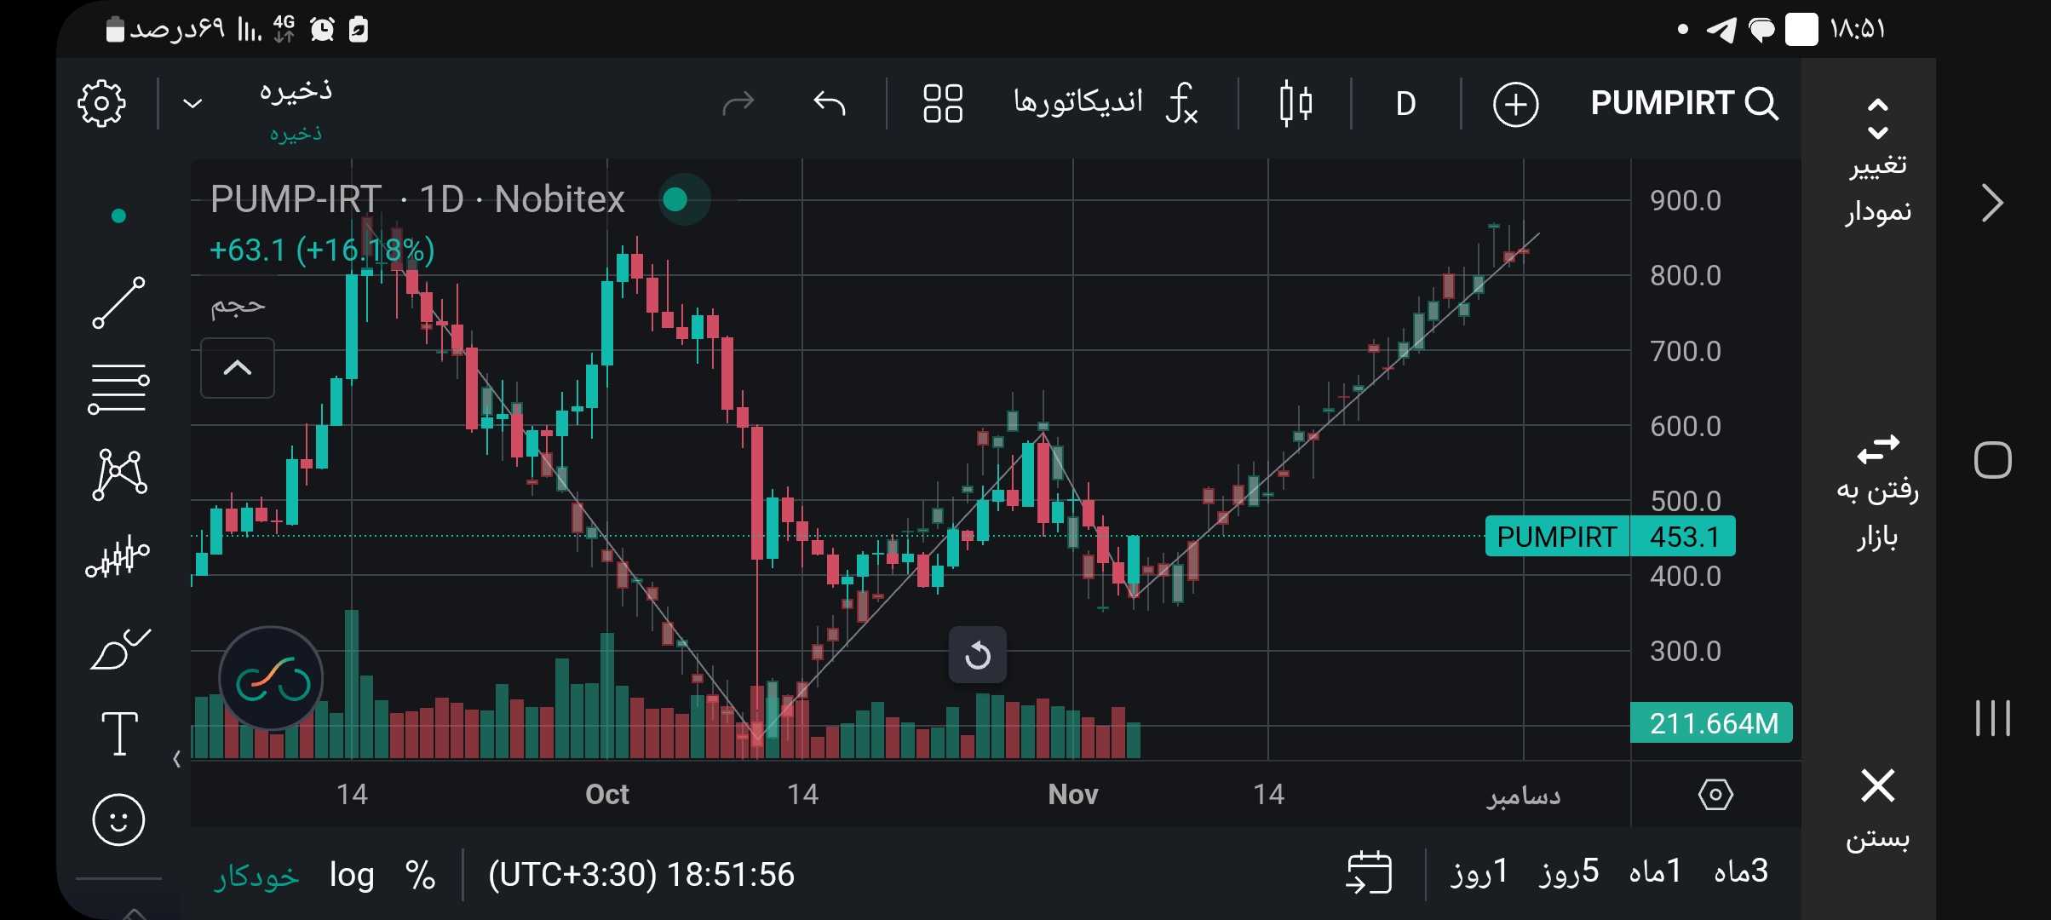The width and height of the screenshot is (2051, 920).
Task: Open the Fibonacci retracement tools
Action: click(x=118, y=388)
